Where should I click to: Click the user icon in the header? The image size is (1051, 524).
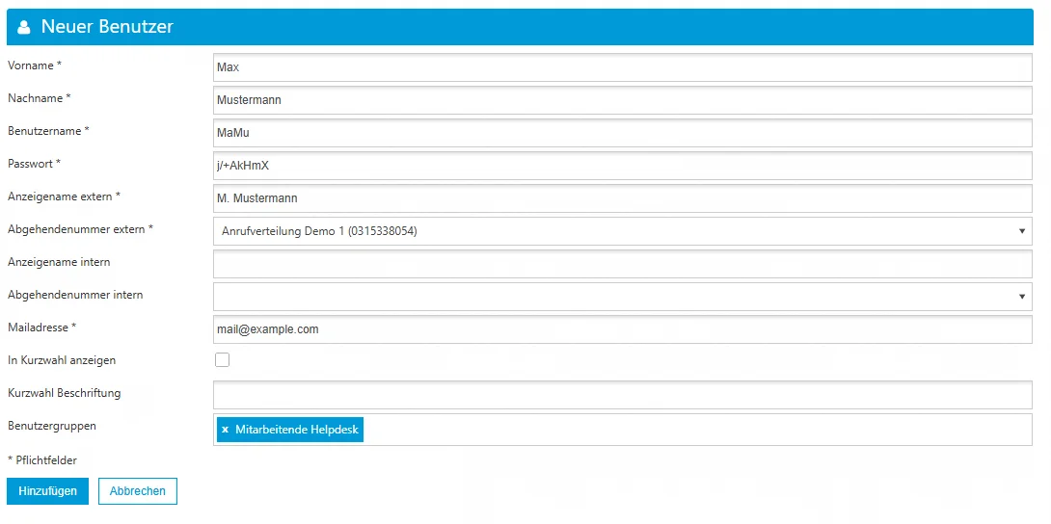click(x=24, y=28)
